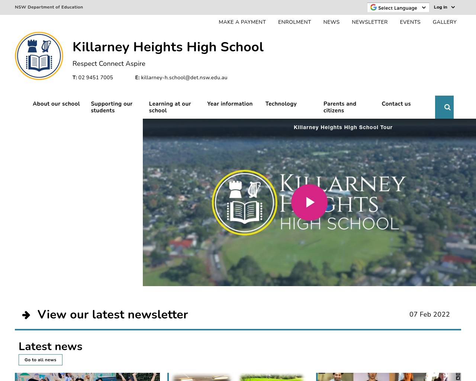Screen dimensions: 476x381
Task: Go to the Enrolment page
Action: (295, 22)
